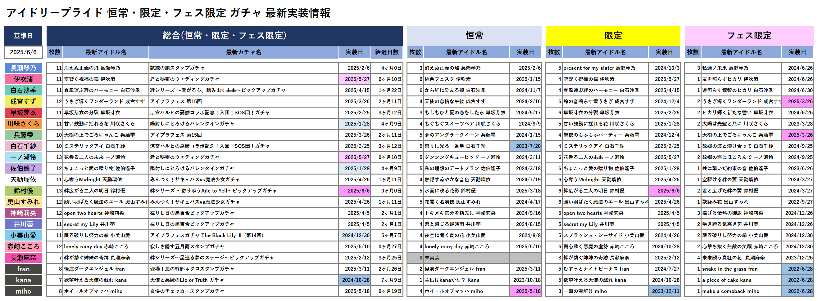The image size is (818, 301).
Task: Select the grey 未実装 cell
Action: (466, 258)
